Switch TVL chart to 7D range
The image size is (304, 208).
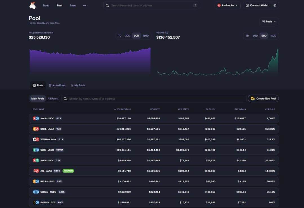coord(120,36)
